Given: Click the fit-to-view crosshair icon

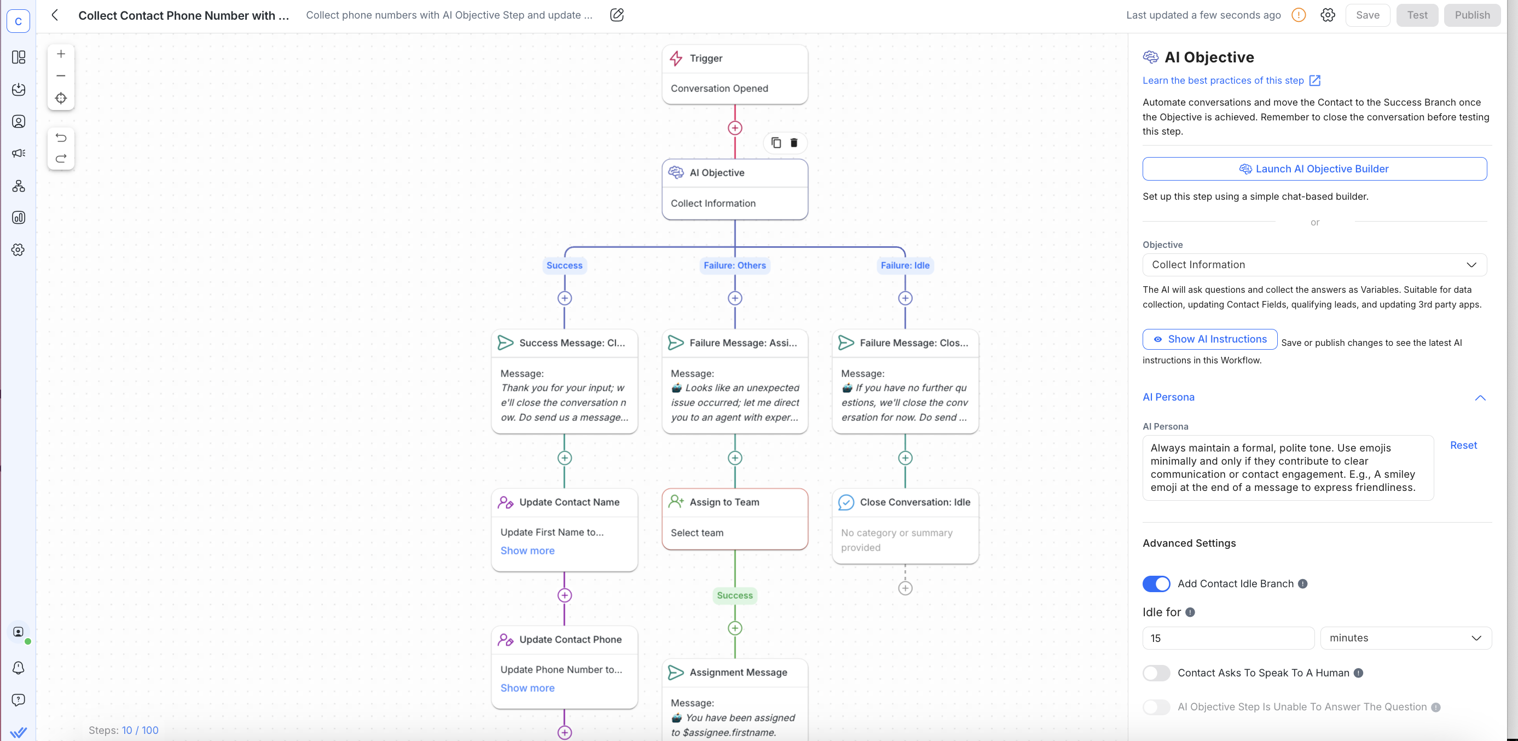Looking at the screenshot, I should click(61, 99).
